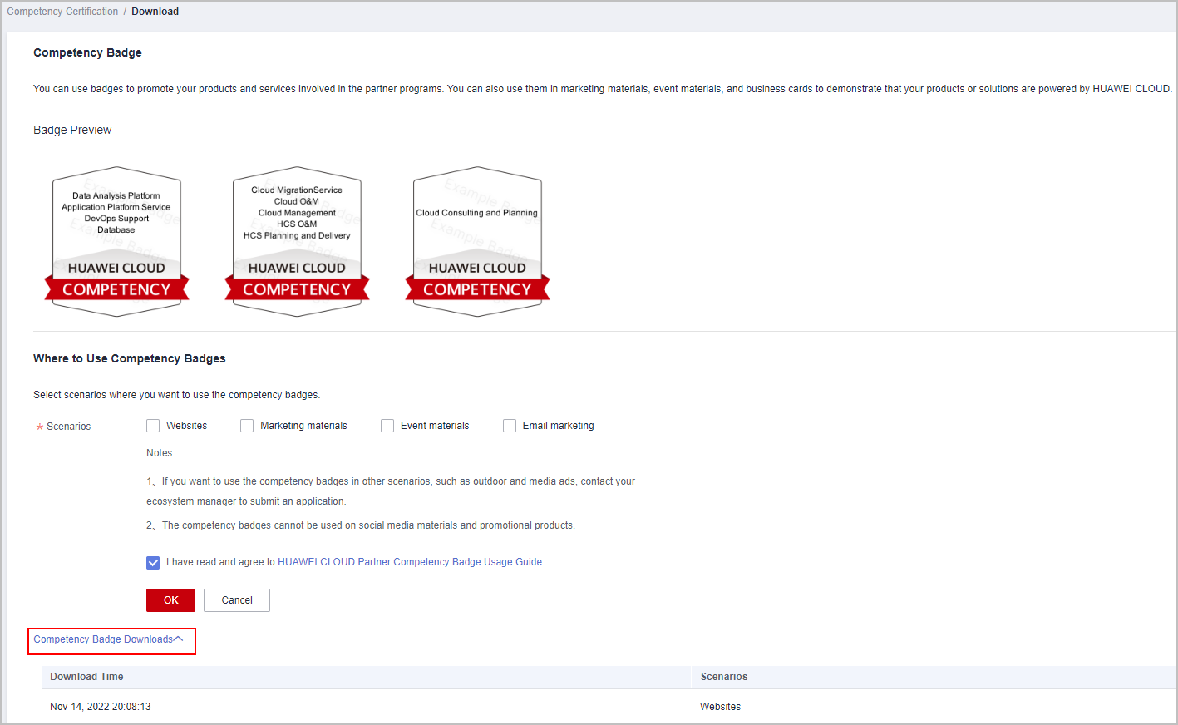
Task: Click the Download breadcrumb item
Action: click(155, 12)
